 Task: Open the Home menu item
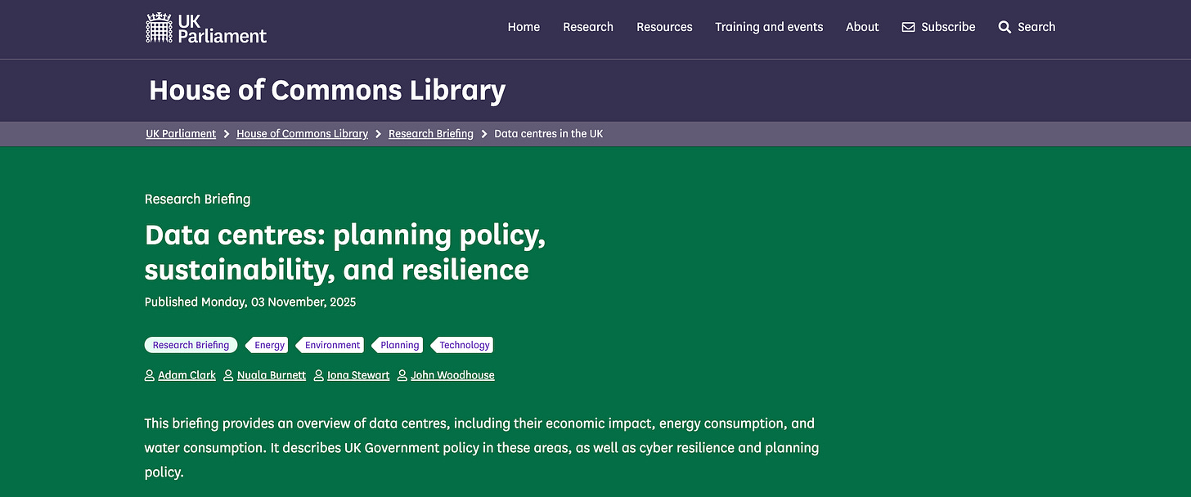(524, 27)
